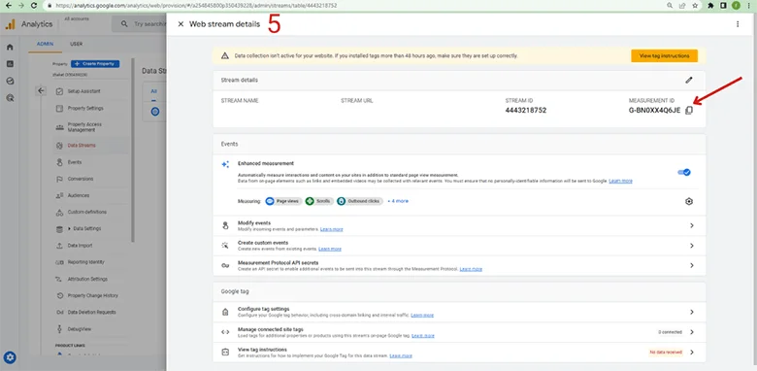Open Advertising icon in left rail
The image size is (757, 371).
10,97
